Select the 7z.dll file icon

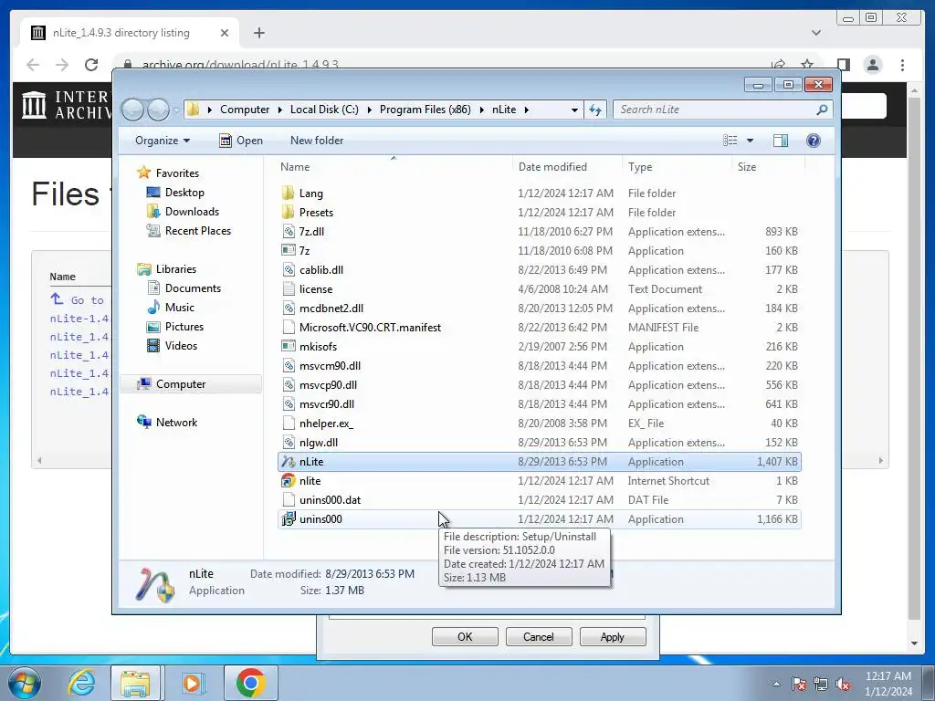click(289, 231)
